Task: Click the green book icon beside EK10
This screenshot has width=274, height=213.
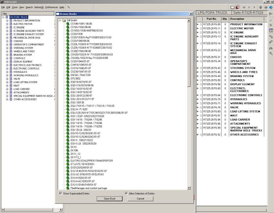Action: pyautogui.click(x=68, y=147)
